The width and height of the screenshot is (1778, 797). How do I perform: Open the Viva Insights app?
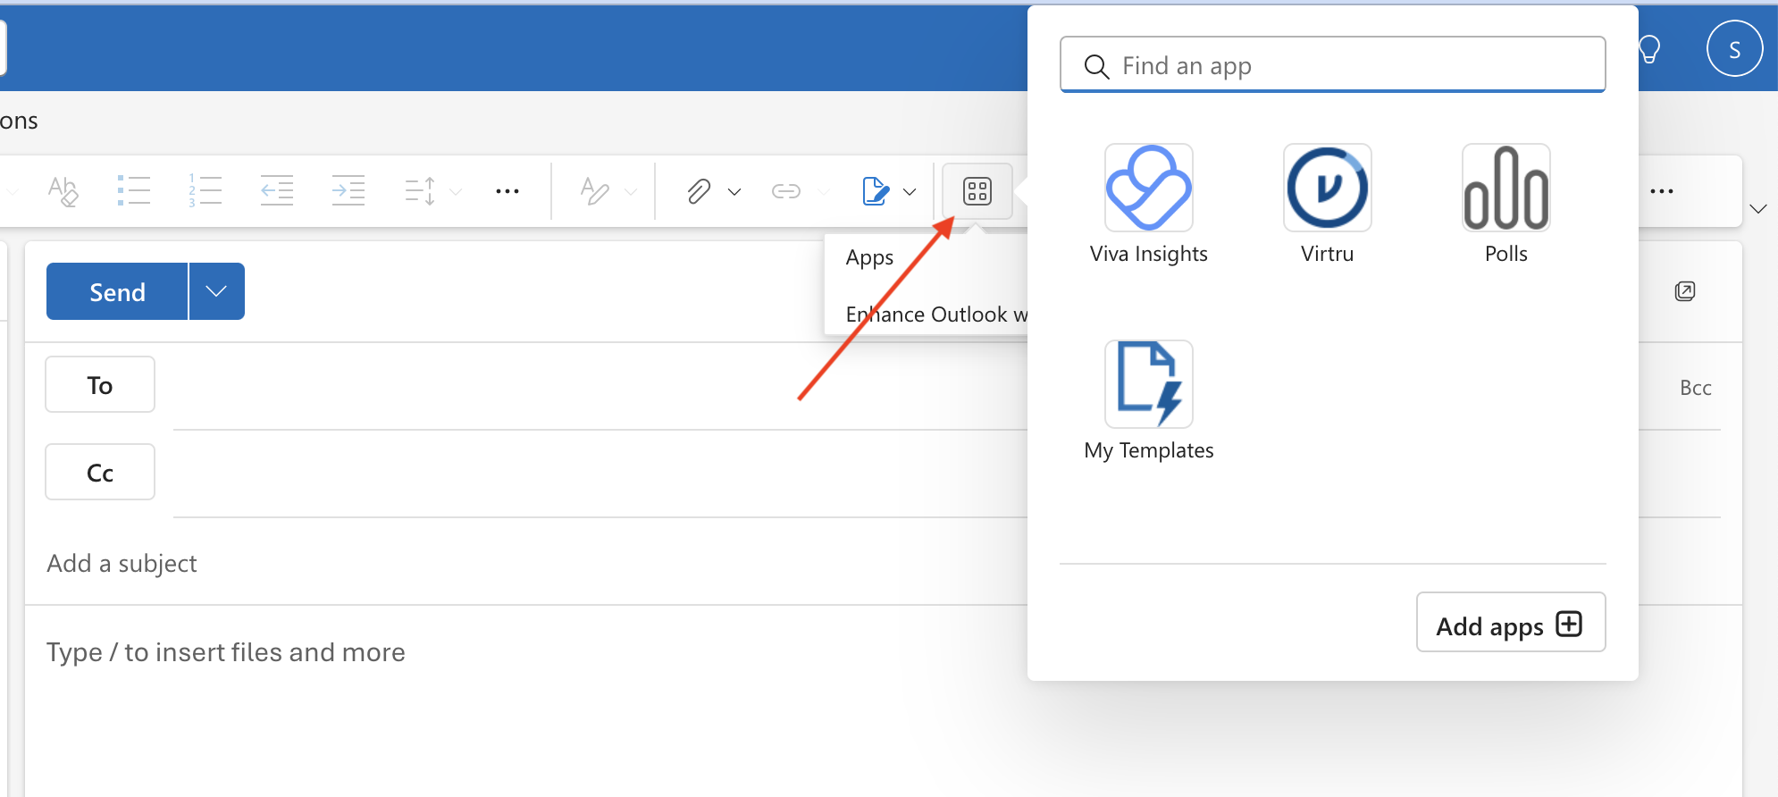pos(1148,189)
